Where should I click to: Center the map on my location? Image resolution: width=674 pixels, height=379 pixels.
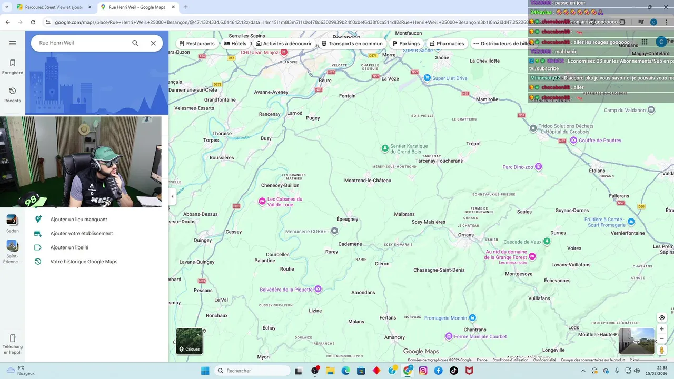(662, 317)
